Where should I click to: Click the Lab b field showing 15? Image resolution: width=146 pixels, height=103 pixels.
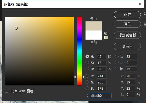[131, 69]
